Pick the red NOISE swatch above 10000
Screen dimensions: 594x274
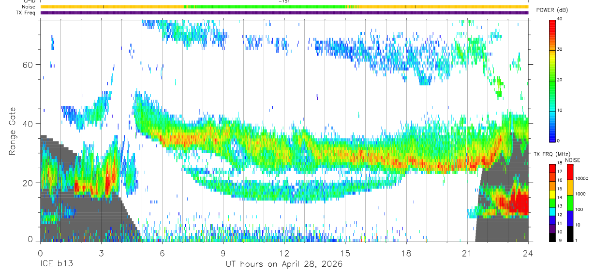(x=570, y=172)
